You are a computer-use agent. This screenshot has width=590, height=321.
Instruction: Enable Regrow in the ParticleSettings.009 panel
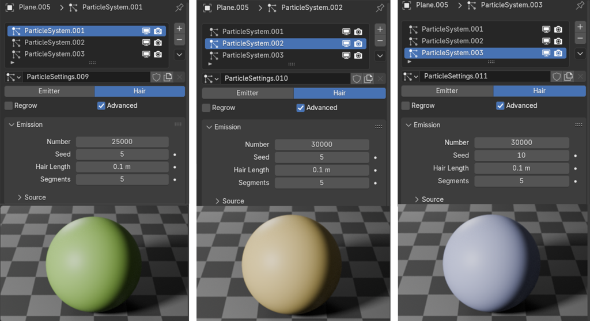coord(9,105)
